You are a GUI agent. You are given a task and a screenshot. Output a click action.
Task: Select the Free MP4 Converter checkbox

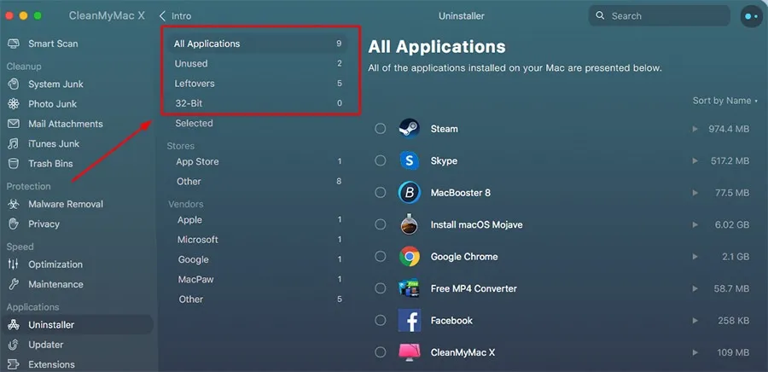[381, 288]
